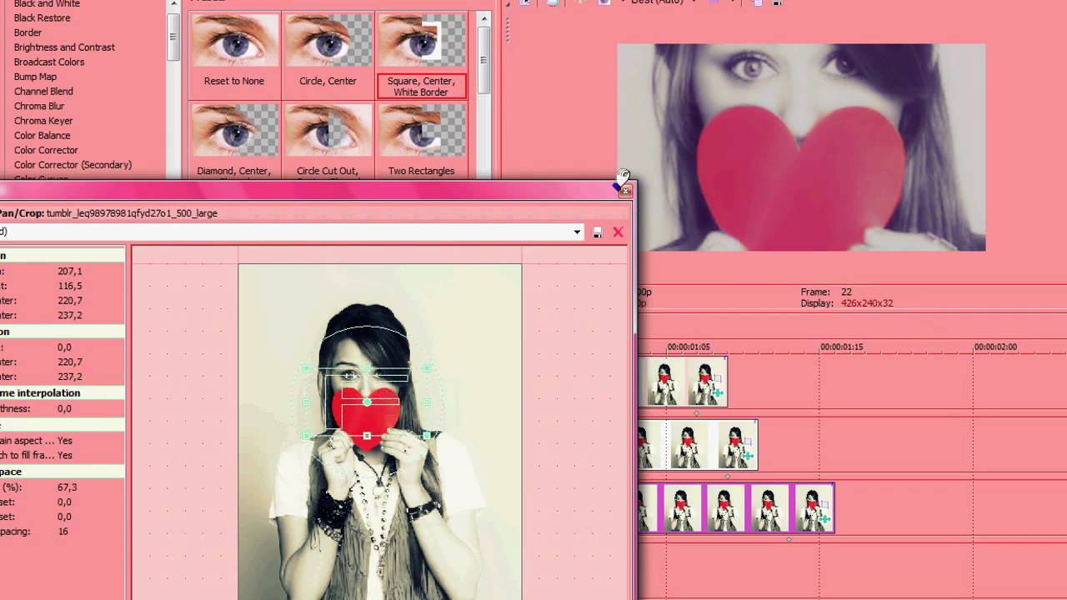1067x600 pixels.
Task: Select Color Corrector (Secondary) effect
Action: pyautogui.click(x=73, y=165)
